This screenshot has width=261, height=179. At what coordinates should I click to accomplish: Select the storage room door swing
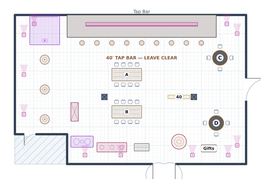pyautogui.click(x=30, y=140)
